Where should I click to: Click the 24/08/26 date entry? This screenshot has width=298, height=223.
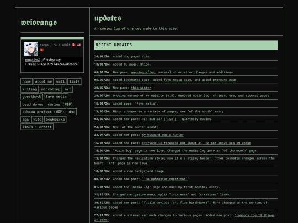102,56
